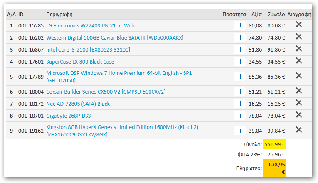Delete the Nec AD-7280S row
The height and width of the screenshot is (183, 318).
click(299, 103)
